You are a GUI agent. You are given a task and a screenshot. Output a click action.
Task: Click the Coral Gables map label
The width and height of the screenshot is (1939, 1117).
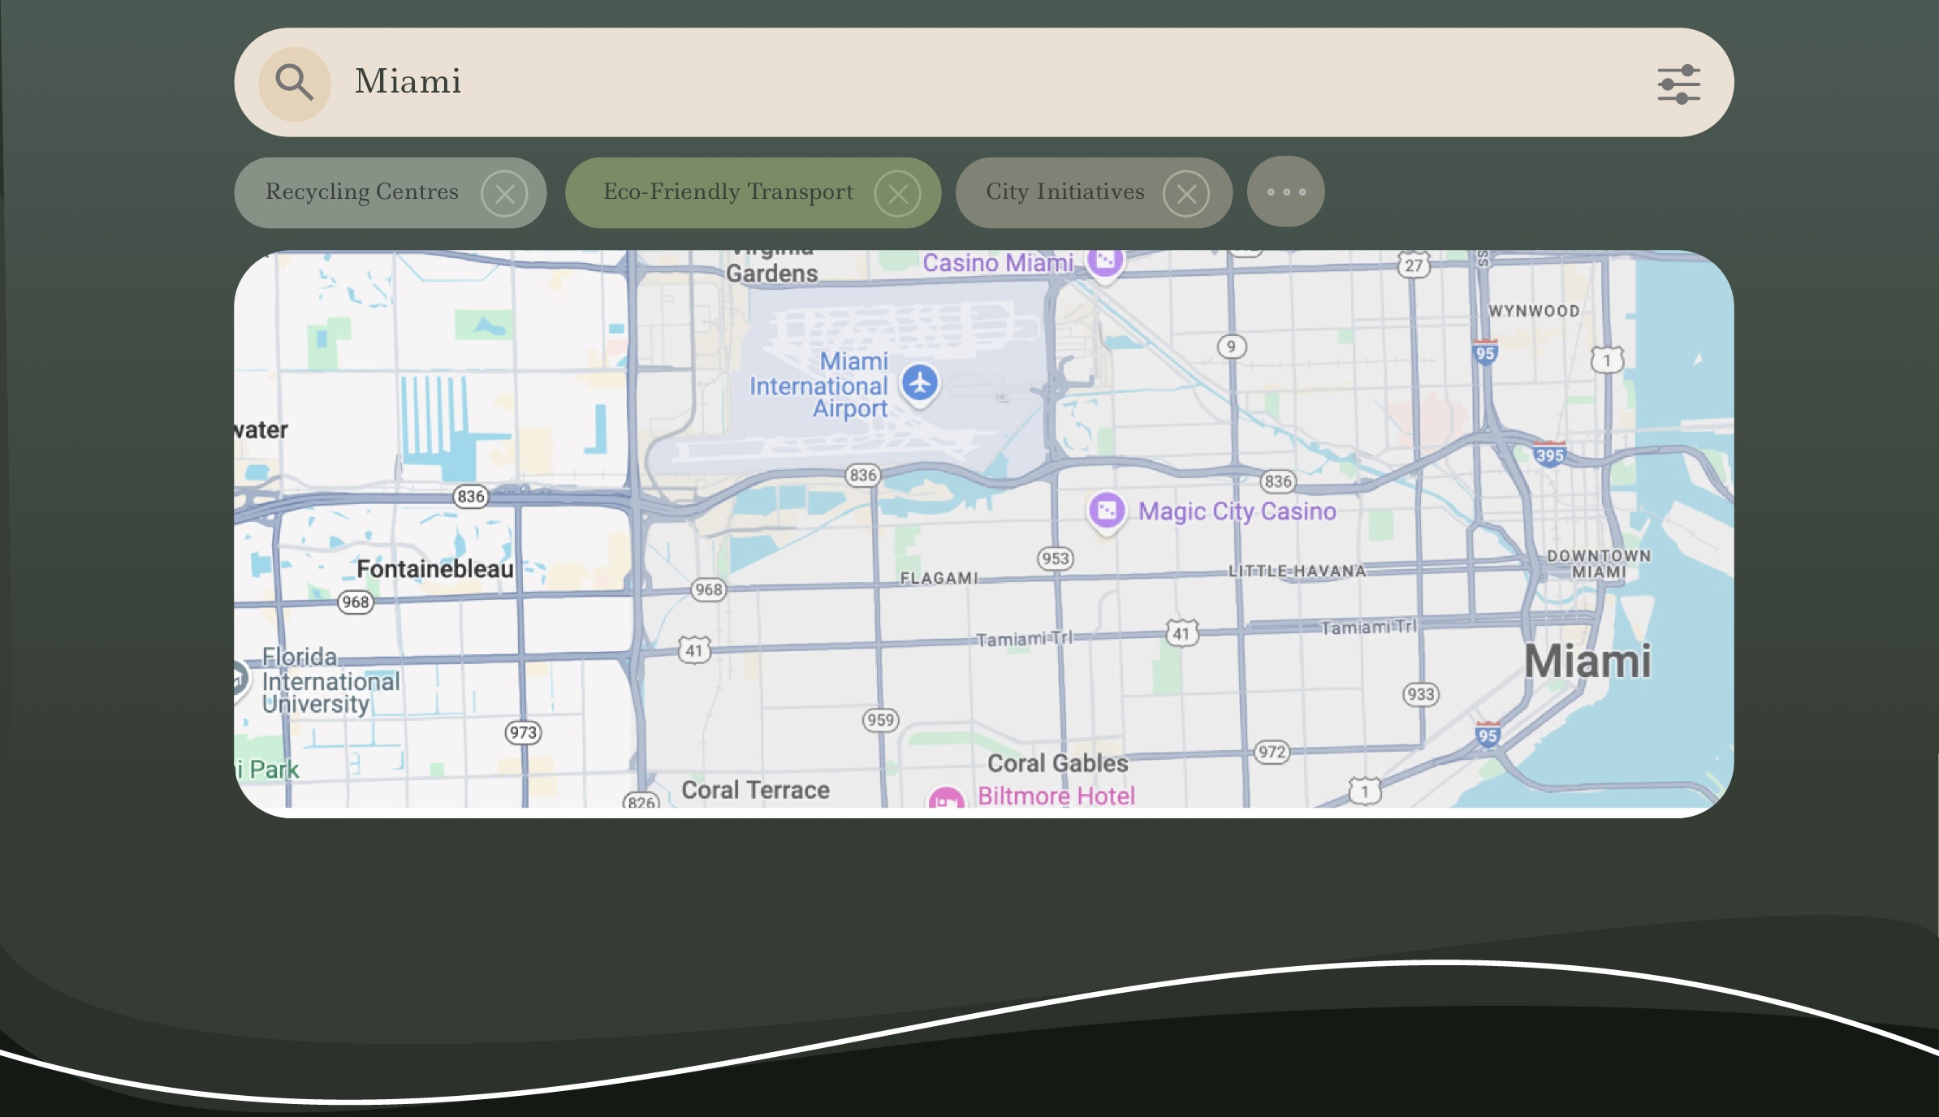pos(1057,763)
